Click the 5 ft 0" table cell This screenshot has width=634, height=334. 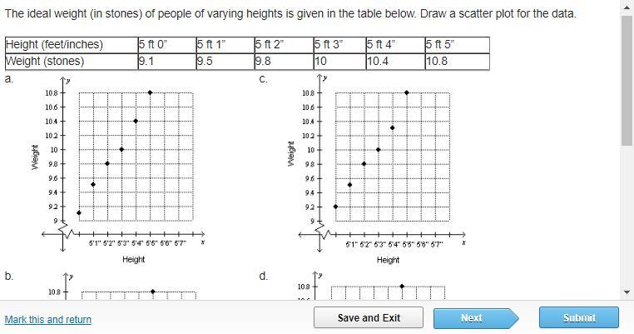click(x=167, y=44)
